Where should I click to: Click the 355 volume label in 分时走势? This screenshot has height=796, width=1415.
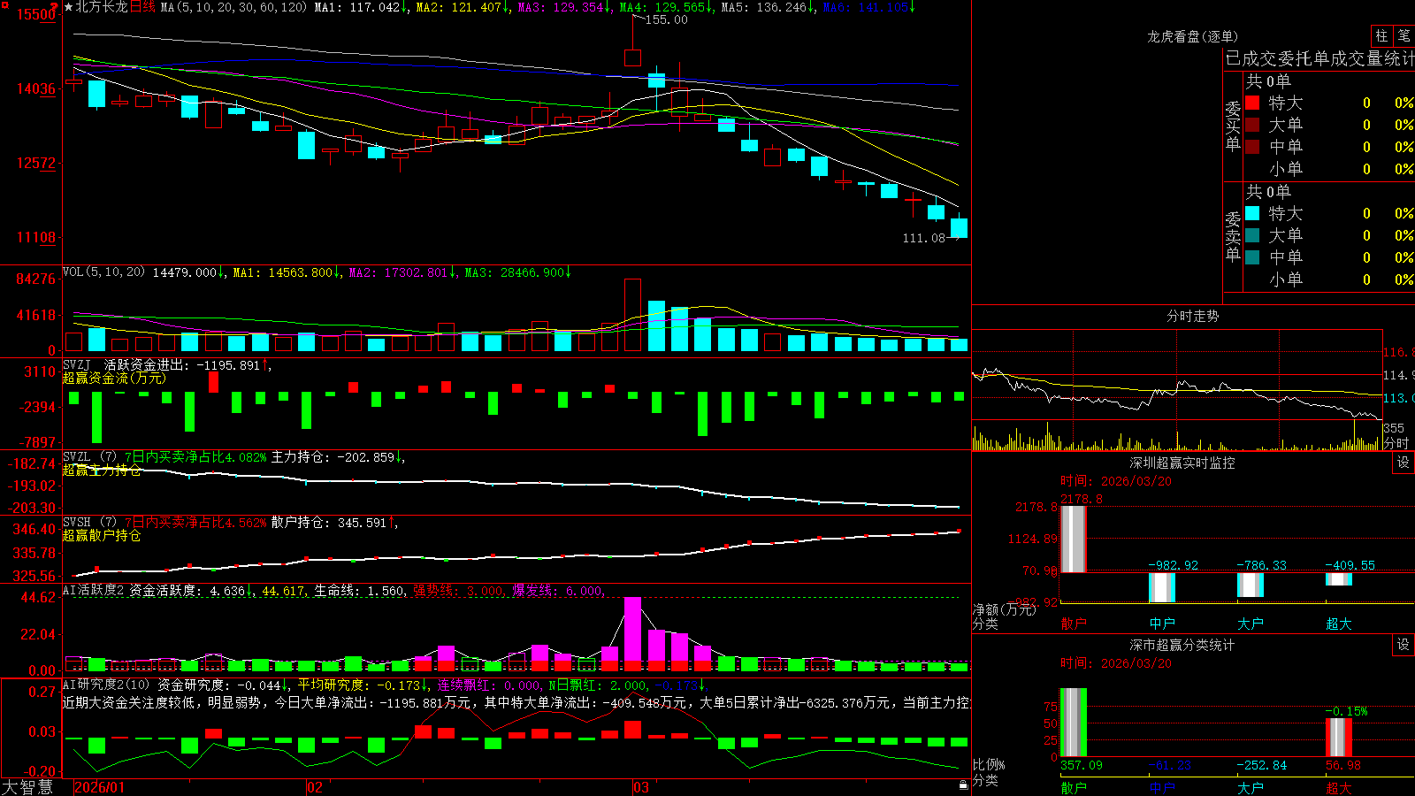pyautogui.click(x=1394, y=428)
